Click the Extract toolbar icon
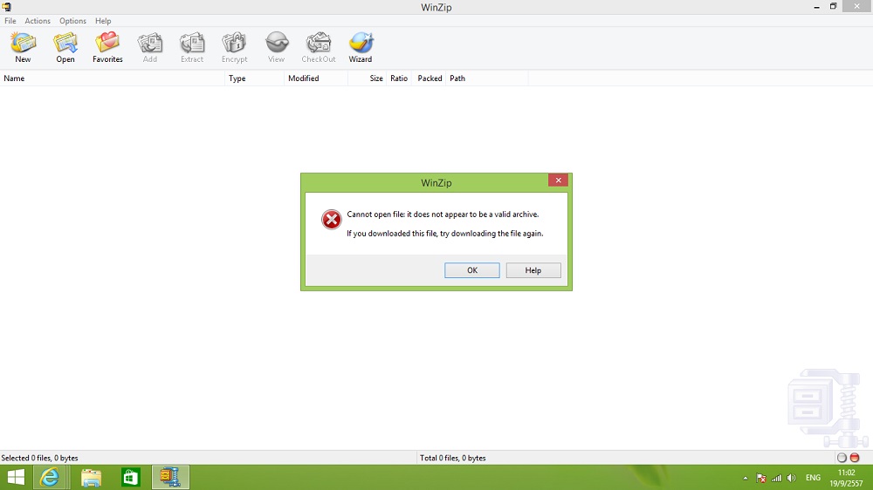Viewport: 873px width, 490px height. (x=192, y=47)
